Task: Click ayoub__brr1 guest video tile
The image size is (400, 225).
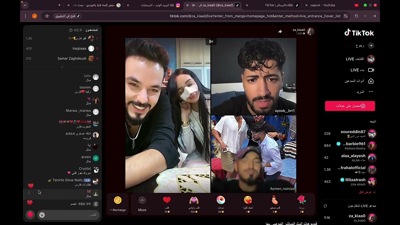Action: [254, 77]
